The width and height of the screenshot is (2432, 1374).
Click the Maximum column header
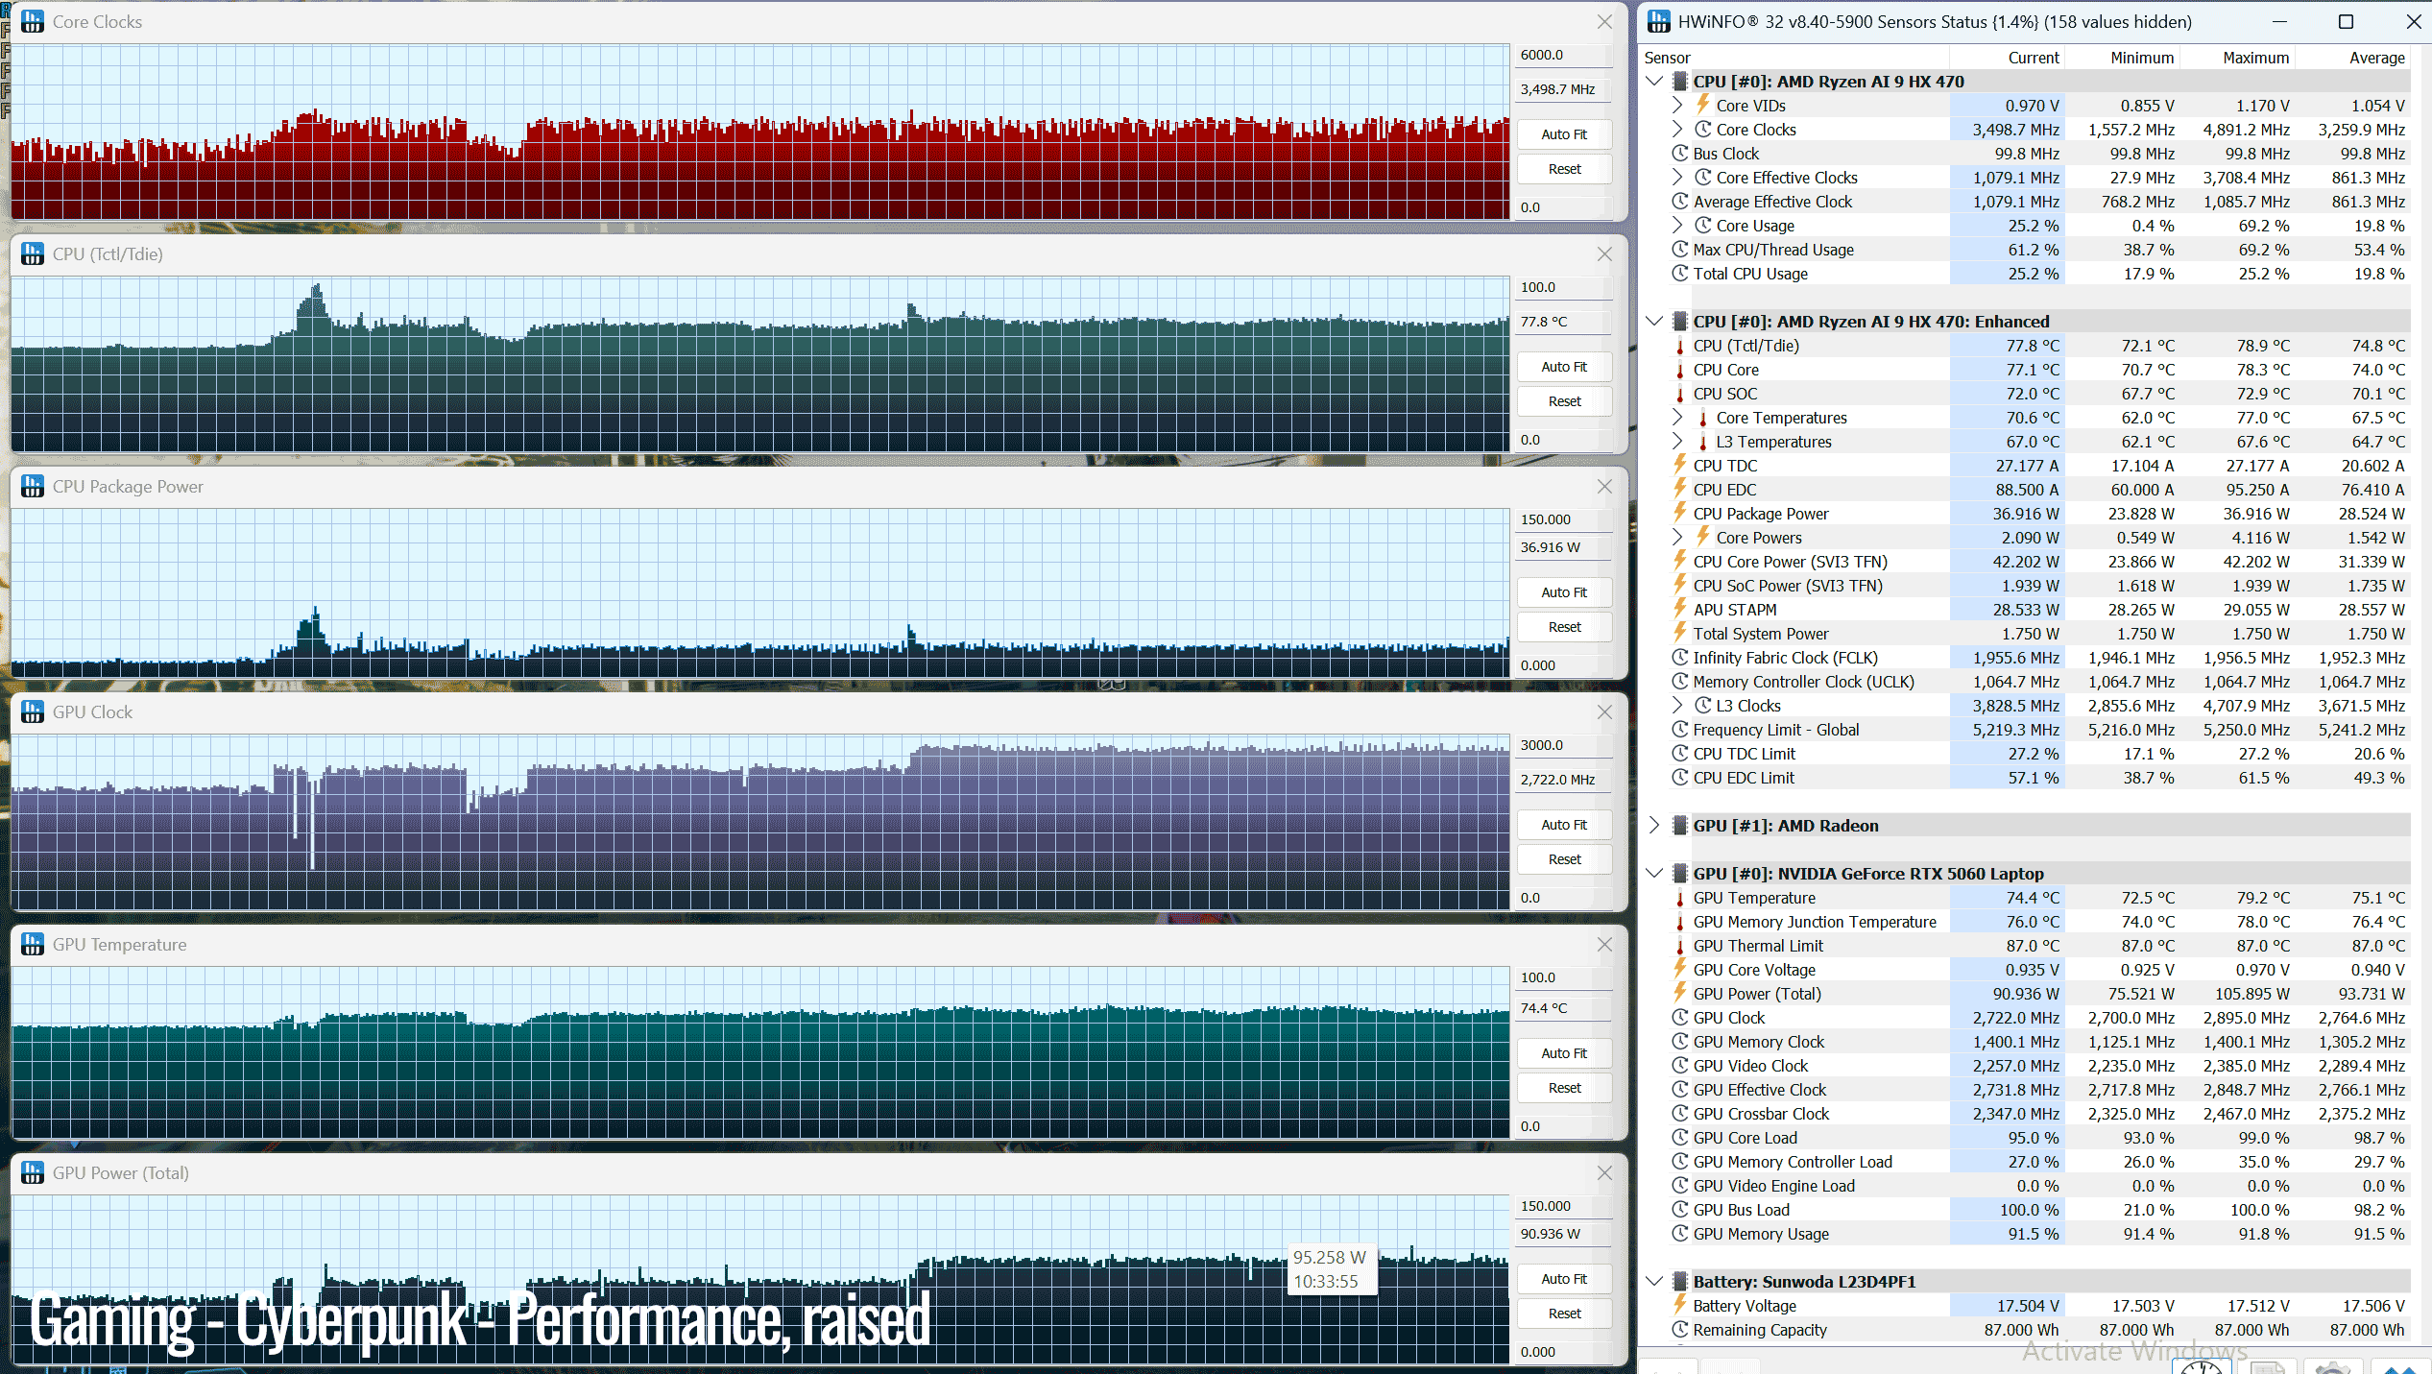coord(2255,58)
